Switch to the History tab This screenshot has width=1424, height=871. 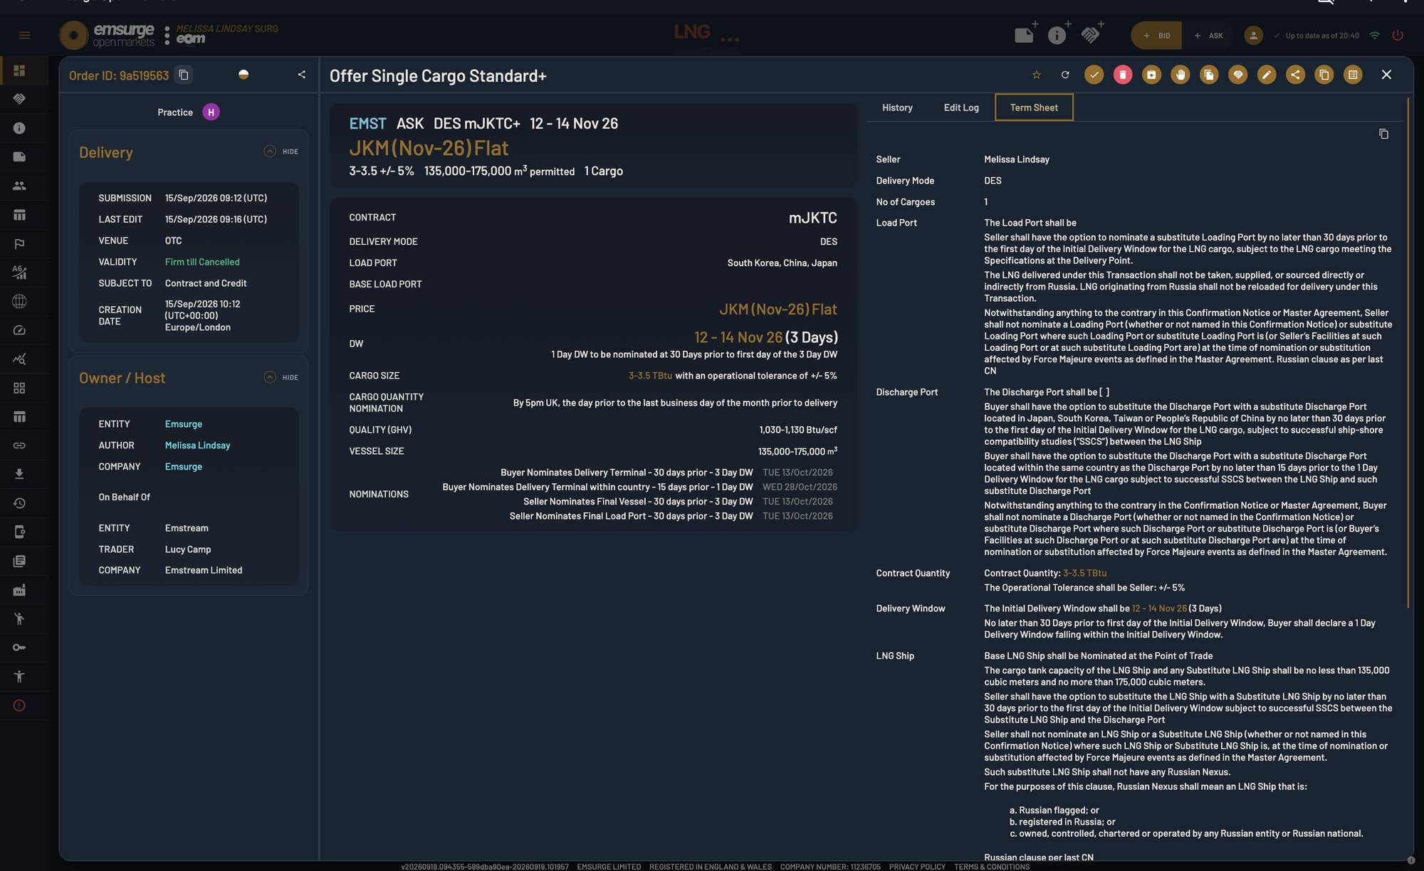point(897,107)
